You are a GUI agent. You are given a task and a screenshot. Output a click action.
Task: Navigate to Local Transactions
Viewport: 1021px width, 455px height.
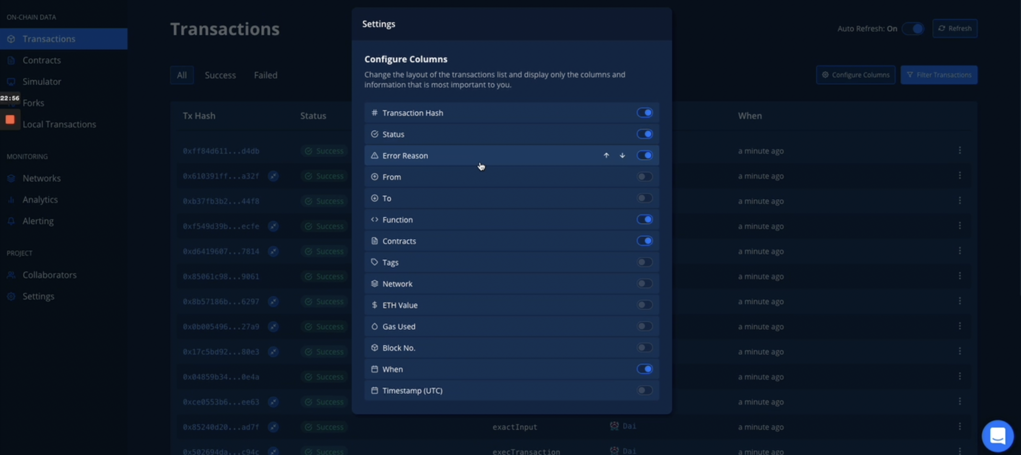click(x=59, y=124)
